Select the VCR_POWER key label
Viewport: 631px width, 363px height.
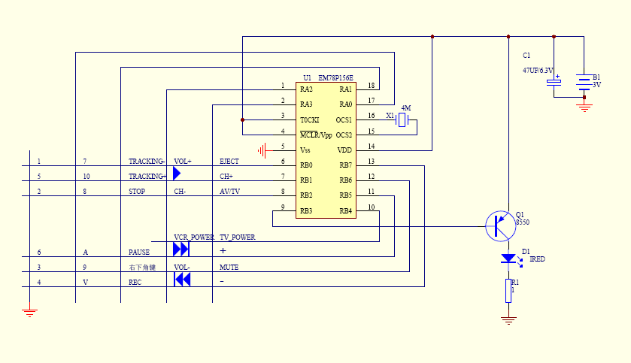[194, 237]
